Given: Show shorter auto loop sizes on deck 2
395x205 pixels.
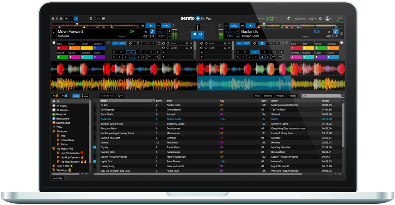Looking at the screenshot, I should tap(238, 52).
